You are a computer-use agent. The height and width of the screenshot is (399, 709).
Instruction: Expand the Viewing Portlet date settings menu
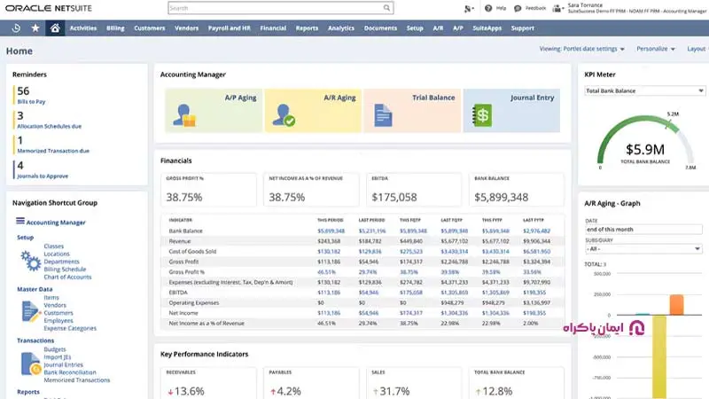tap(581, 49)
